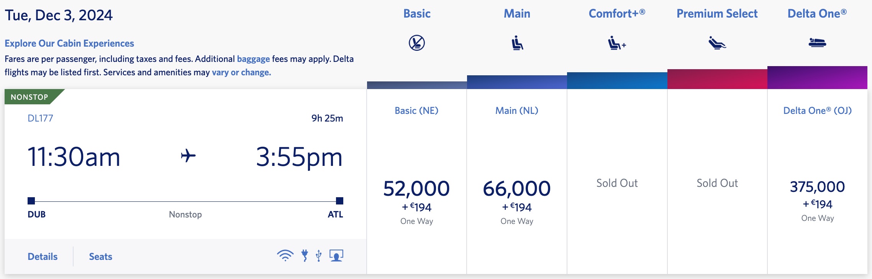Image resolution: width=872 pixels, height=279 pixels.
Task: Open the flight Details link
Action: [x=43, y=256]
